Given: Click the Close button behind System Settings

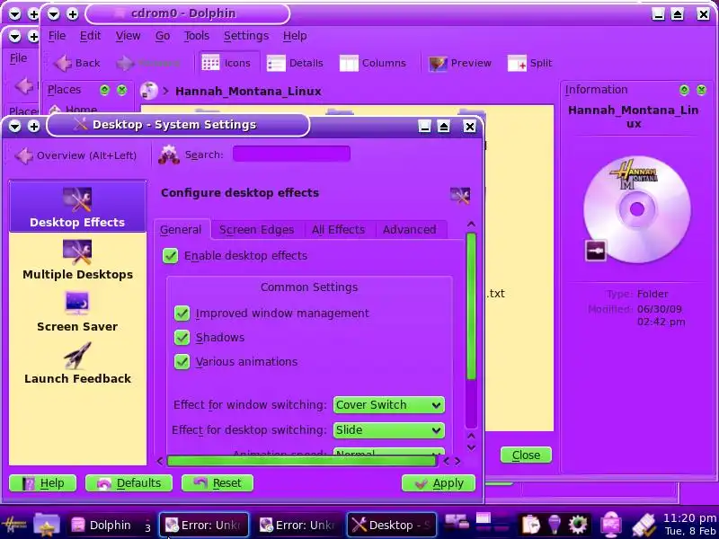Looking at the screenshot, I should click(526, 455).
